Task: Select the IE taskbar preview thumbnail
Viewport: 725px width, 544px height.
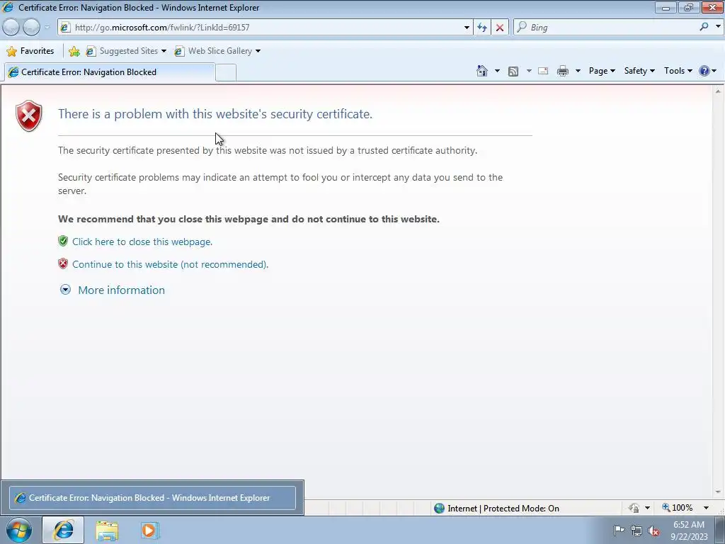Action: pos(152,498)
